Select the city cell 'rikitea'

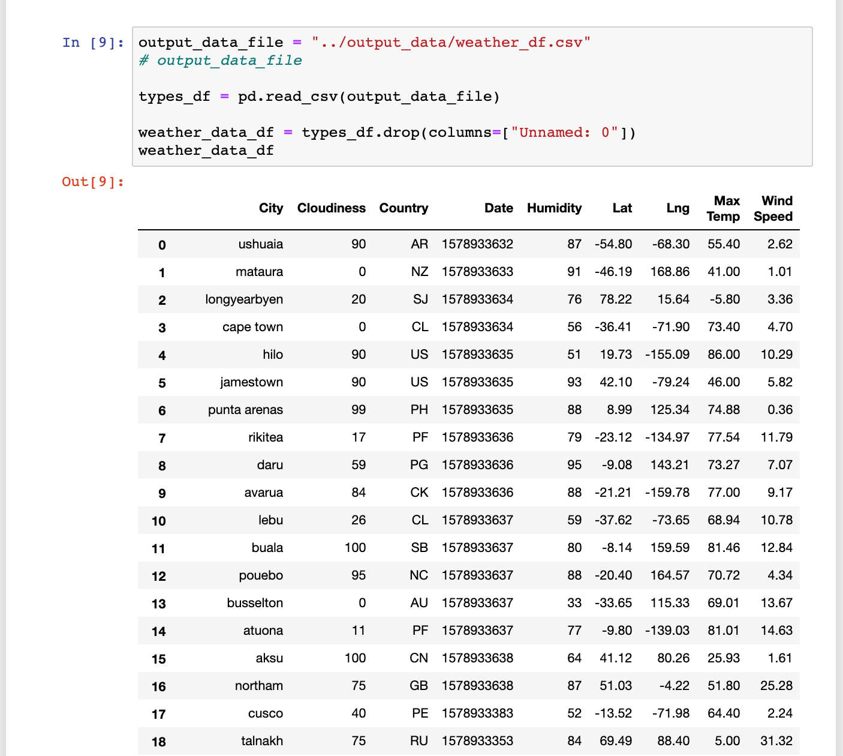click(266, 437)
